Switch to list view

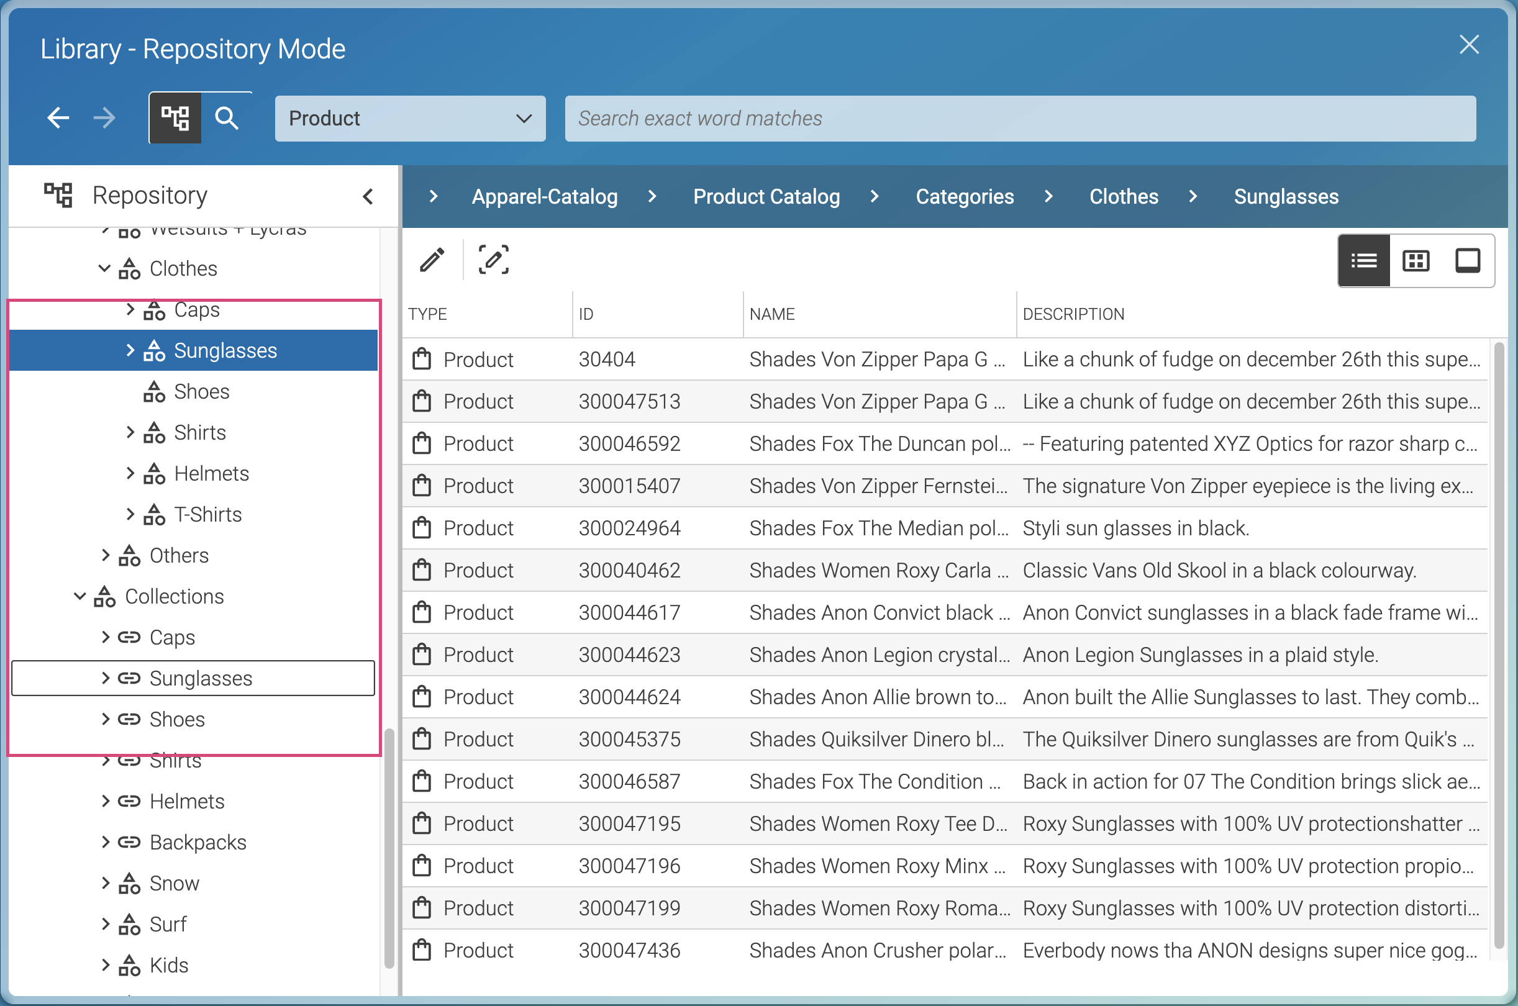click(1363, 261)
